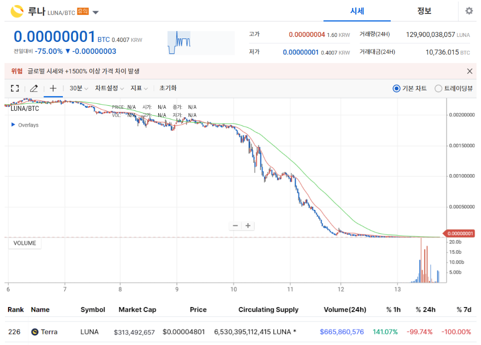Click the Rank column header

pyautogui.click(x=15, y=310)
